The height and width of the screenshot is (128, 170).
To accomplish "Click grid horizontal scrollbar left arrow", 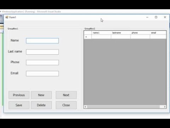I will 85,107.
